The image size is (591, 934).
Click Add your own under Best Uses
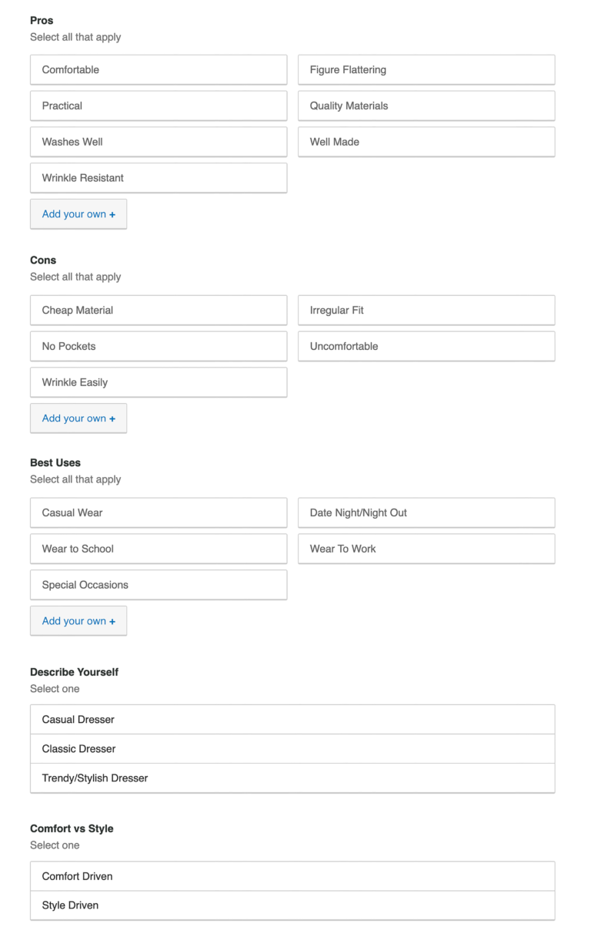click(x=78, y=621)
